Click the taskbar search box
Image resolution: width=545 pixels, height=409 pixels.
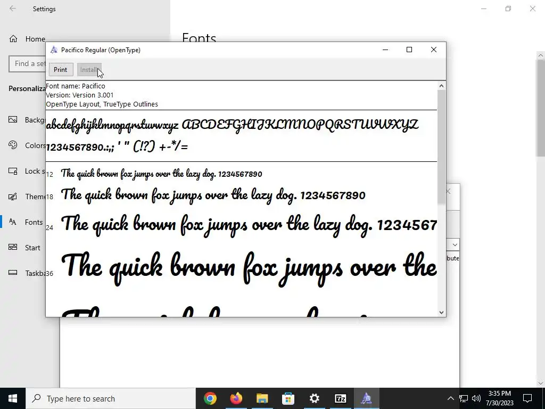tap(111, 398)
